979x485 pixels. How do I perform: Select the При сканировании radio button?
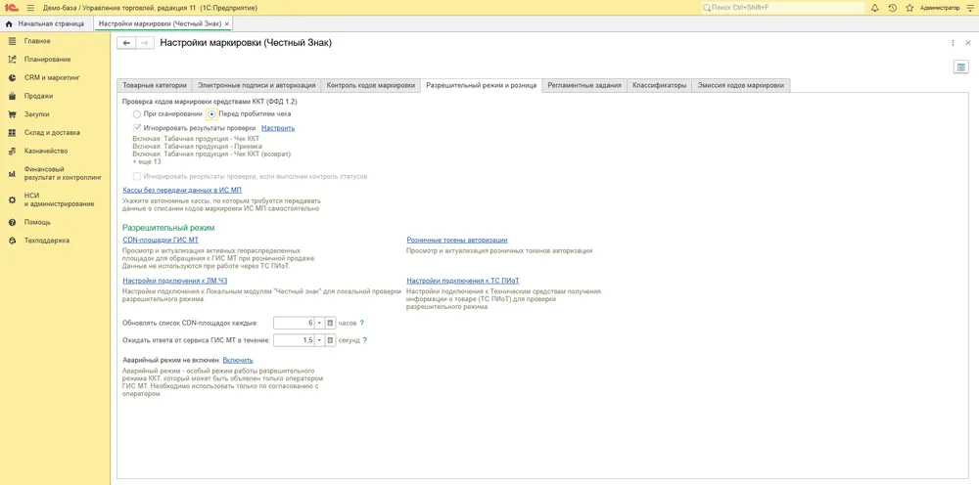pyautogui.click(x=137, y=114)
